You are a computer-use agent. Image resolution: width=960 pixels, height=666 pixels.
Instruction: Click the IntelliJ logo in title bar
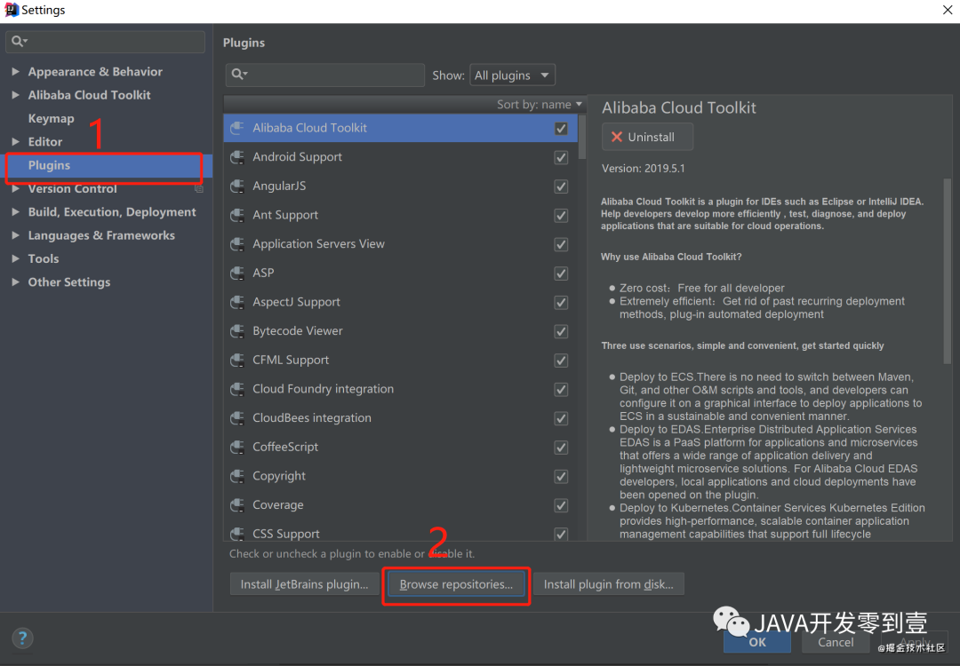(11, 10)
